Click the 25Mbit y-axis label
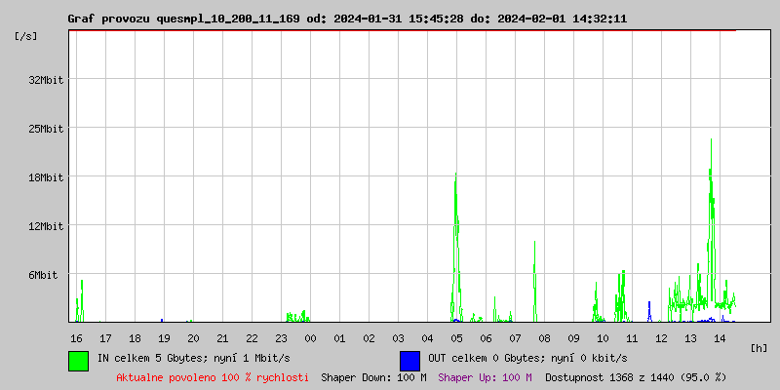Image resolution: width=780 pixels, height=390 pixels. (x=46, y=129)
